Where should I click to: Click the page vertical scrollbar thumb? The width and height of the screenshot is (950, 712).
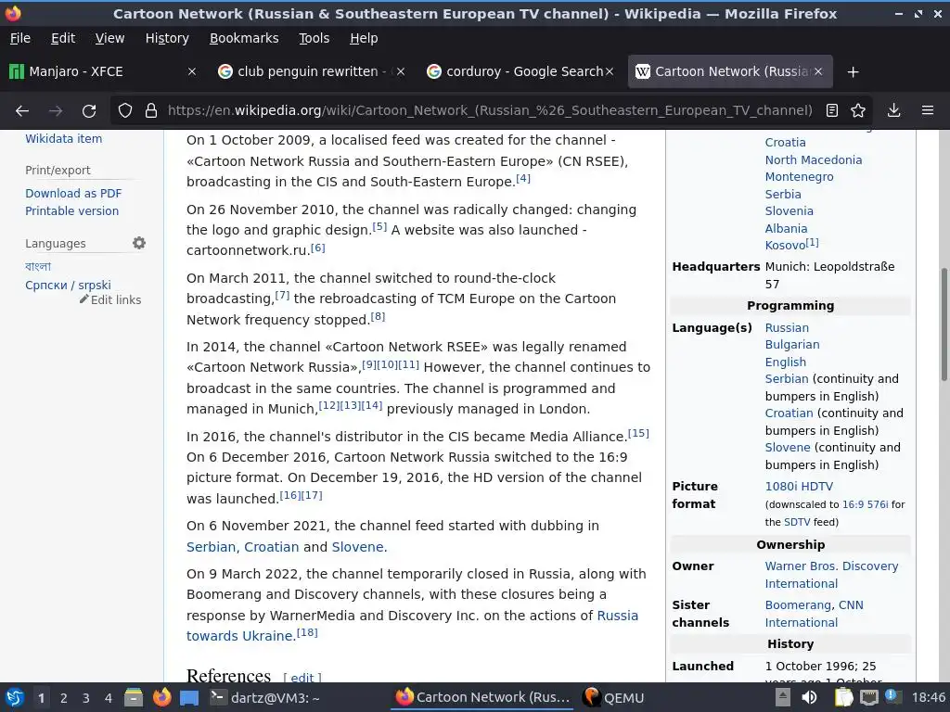(x=944, y=324)
